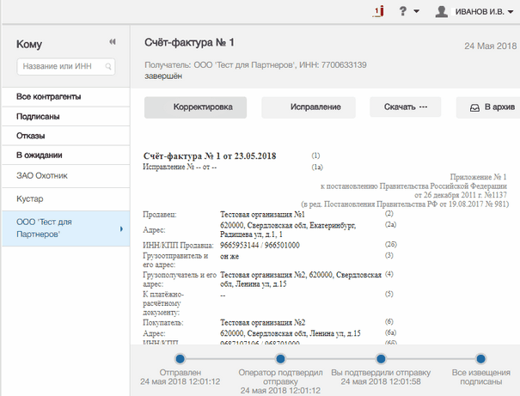Click the Отправлен timeline step dot
This screenshot has height=396, width=520.
(x=180, y=358)
